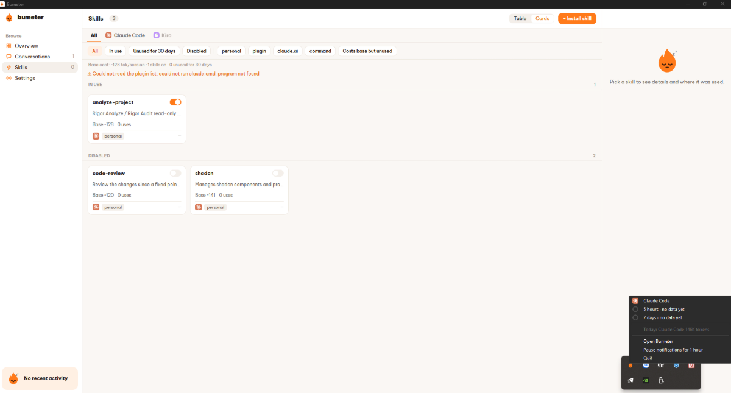Click the Settings gear icon in sidebar
The width and height of the screenshot is (731, 393).
tap(9, 78)
